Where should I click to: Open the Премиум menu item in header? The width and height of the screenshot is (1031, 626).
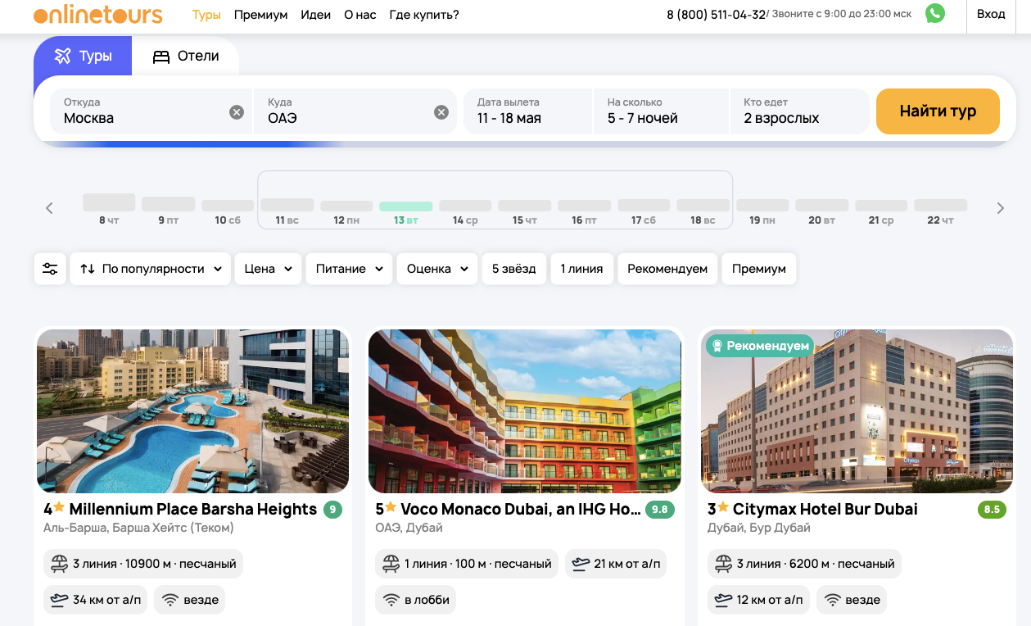pos(260,15)
